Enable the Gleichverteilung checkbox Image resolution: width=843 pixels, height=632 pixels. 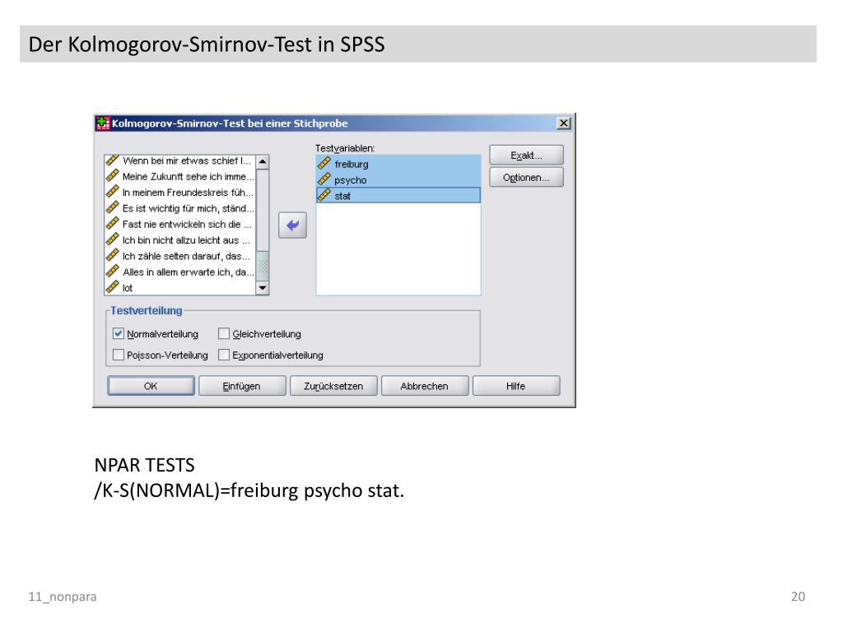[x=224, y=333]
